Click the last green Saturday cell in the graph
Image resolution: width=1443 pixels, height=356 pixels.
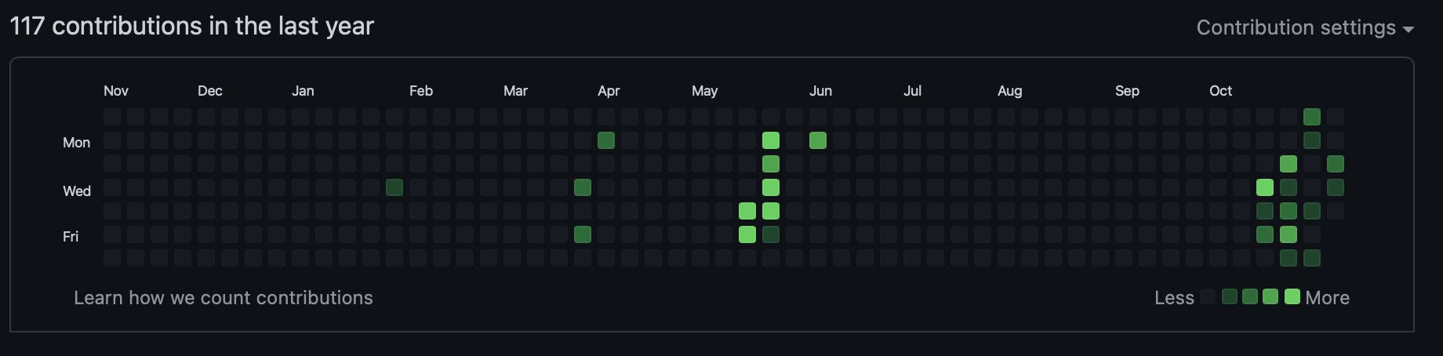click(x=1312, y=258)
